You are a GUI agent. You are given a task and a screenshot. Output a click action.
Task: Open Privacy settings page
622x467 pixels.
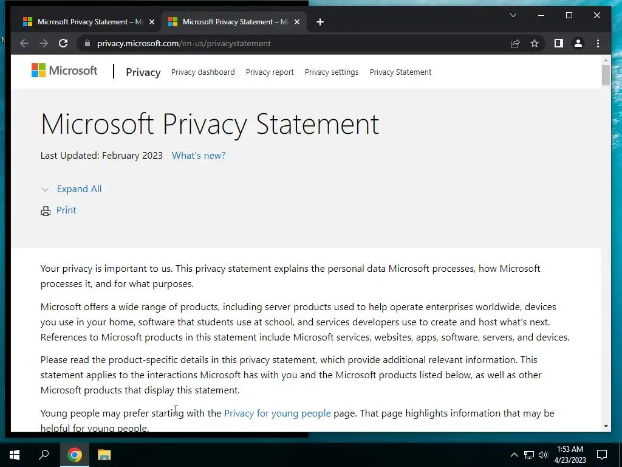[x=332, y=72]
